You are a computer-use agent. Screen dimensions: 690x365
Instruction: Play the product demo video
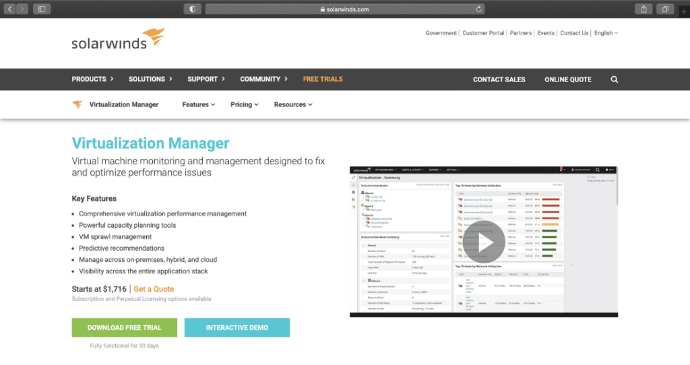484,242
